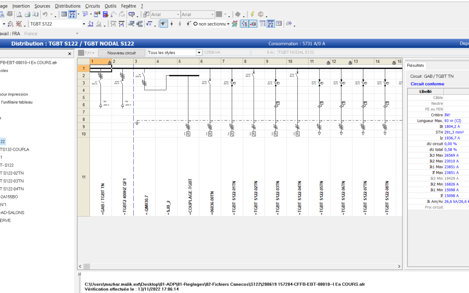This screenshot has width=469, height=293.
Task: Click the hollow node connection point icon
Action: 180,23
